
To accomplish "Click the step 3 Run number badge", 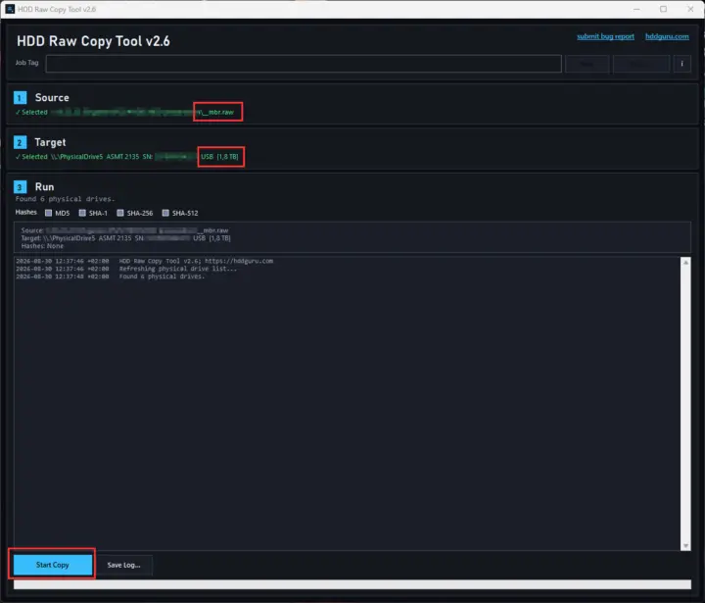I will (x=20, y=187).
